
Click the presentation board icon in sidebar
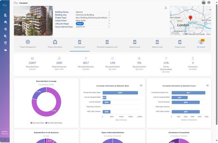(5, 43)
